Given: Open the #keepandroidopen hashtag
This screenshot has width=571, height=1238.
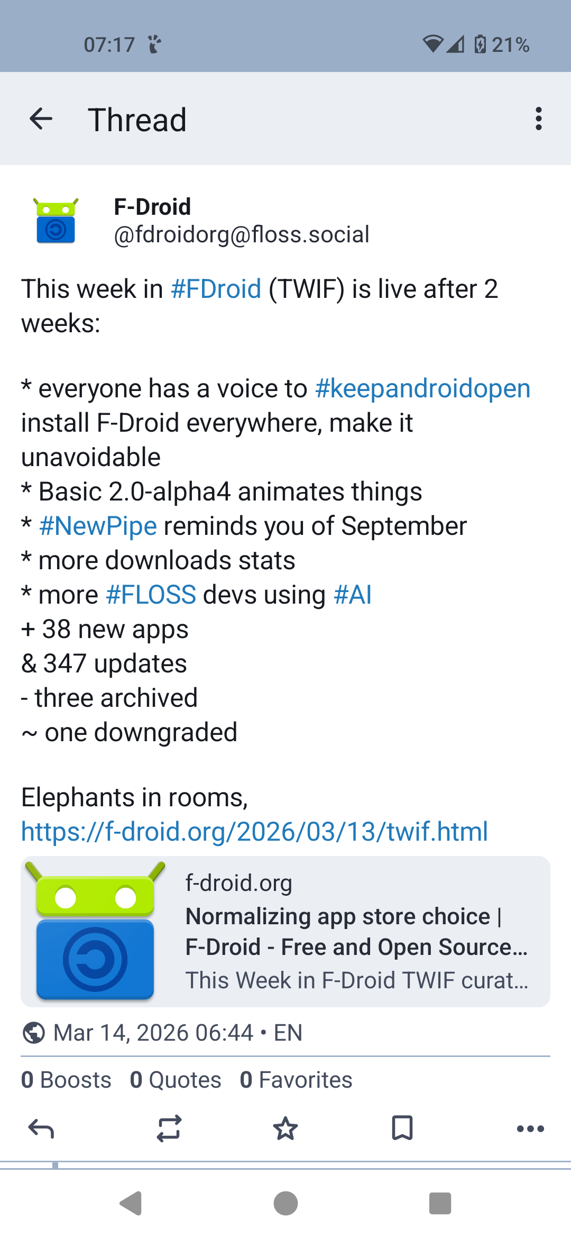Looking at the screenshot, I should 422,389.
